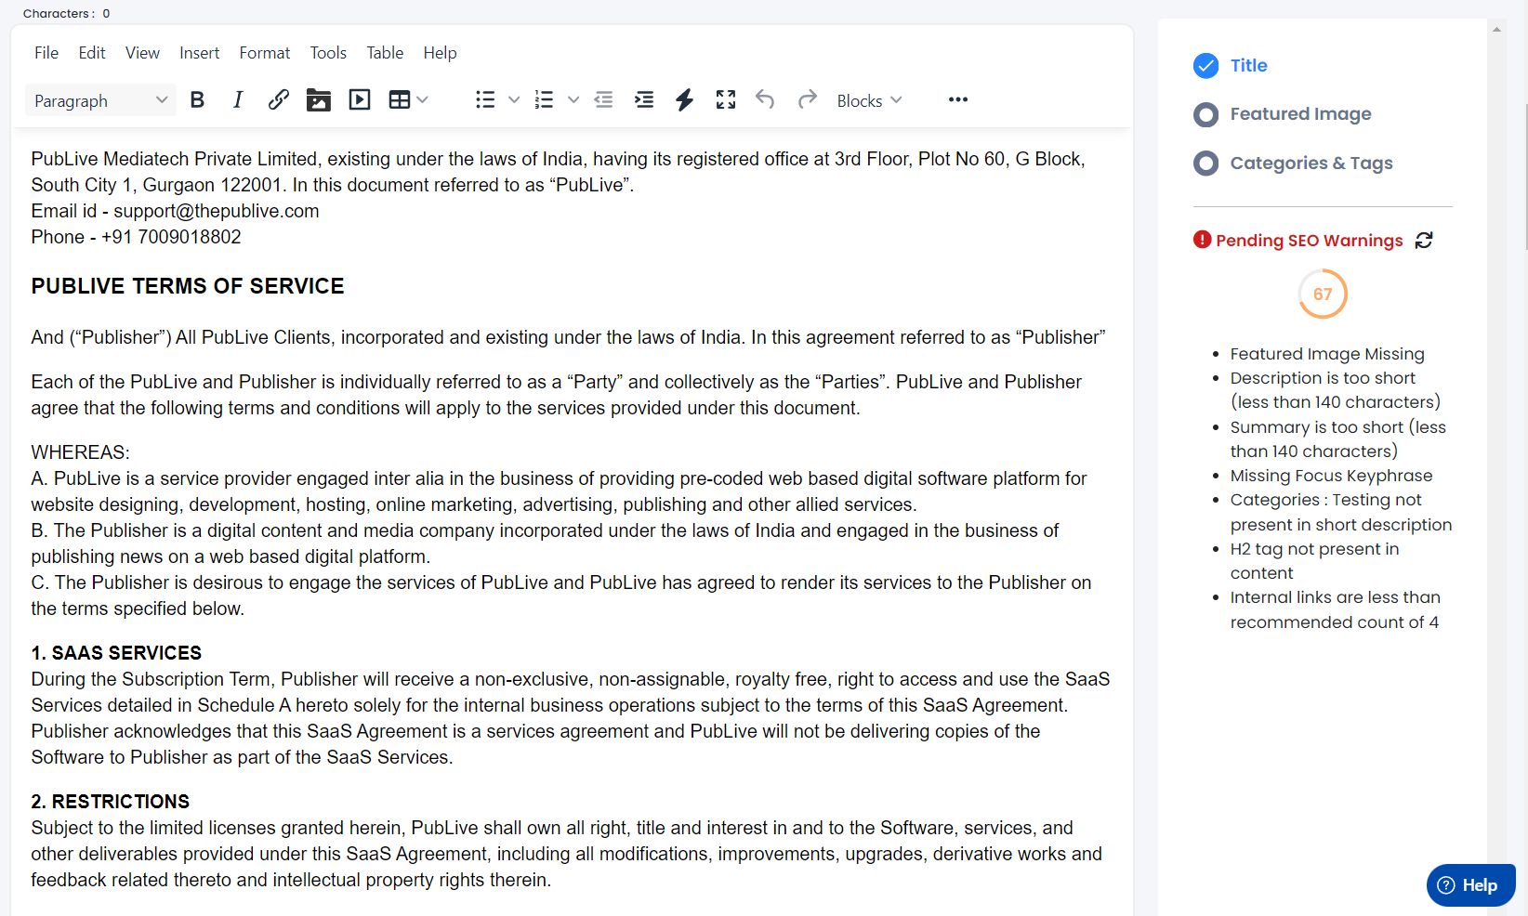Image resolution: width=1528 pixels, height=916 pixels.
Task: Open the Blocks dropdown
Action: 869,100
